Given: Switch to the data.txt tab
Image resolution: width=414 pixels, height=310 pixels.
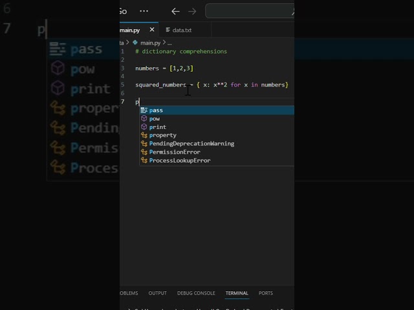Looking at the screenshot, I should (x=184, y=30).
